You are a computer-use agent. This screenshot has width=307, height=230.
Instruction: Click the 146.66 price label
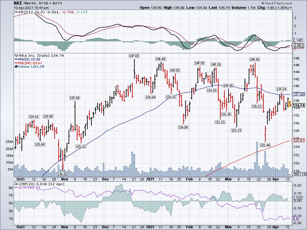point(254,59)
